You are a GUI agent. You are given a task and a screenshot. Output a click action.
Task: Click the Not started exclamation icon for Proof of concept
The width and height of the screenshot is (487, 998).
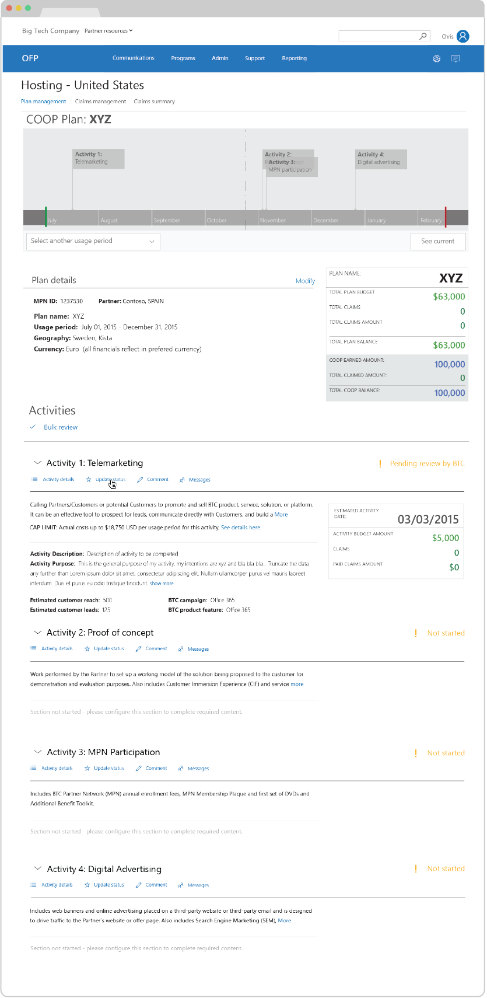tap(416, 633)
